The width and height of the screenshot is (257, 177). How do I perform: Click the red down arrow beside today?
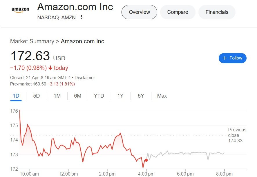tap(50, 68)
